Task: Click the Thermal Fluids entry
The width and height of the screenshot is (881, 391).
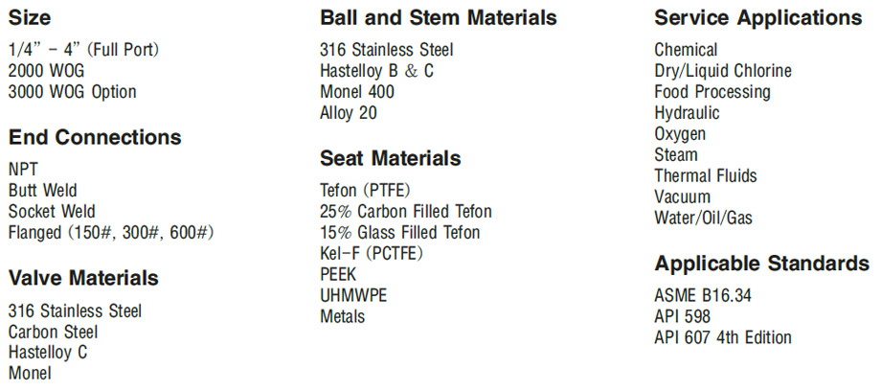Action: point(706,175)
